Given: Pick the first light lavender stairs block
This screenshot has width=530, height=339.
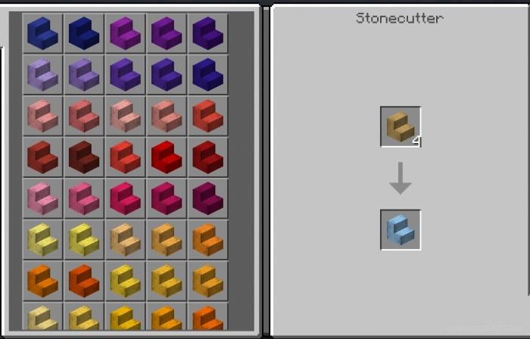Looking at the screenshot, I should click(42, 75).
